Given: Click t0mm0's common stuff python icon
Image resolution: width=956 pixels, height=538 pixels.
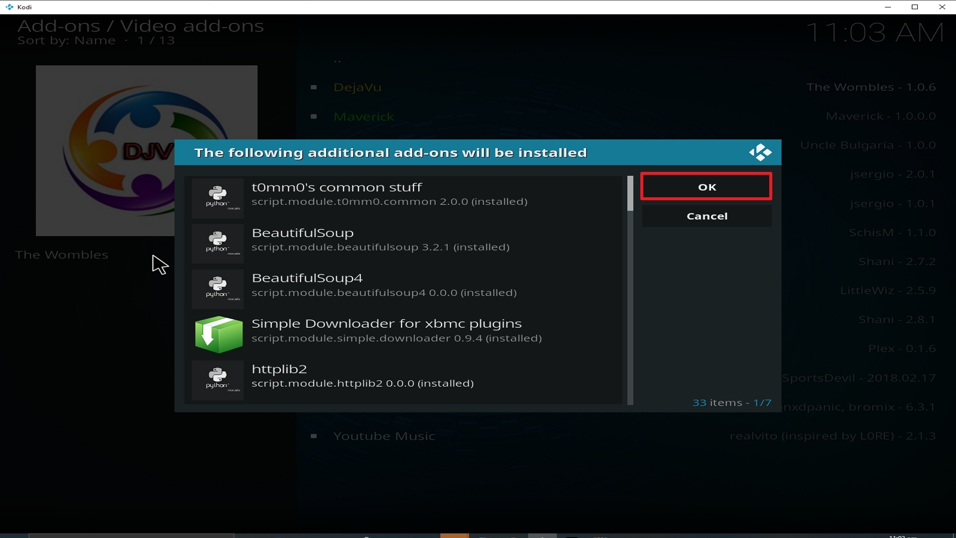Looking at the screenshot, I should tap(218, 198).
